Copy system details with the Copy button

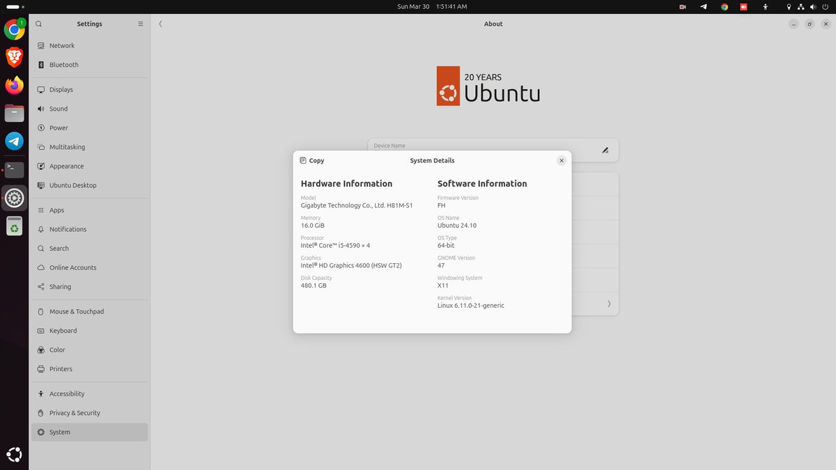[312, 160]
